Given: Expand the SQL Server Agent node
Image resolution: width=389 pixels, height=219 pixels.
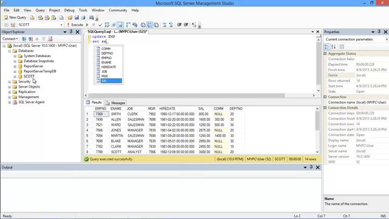Looking at the screenshot, I should [x=10, y=102].
